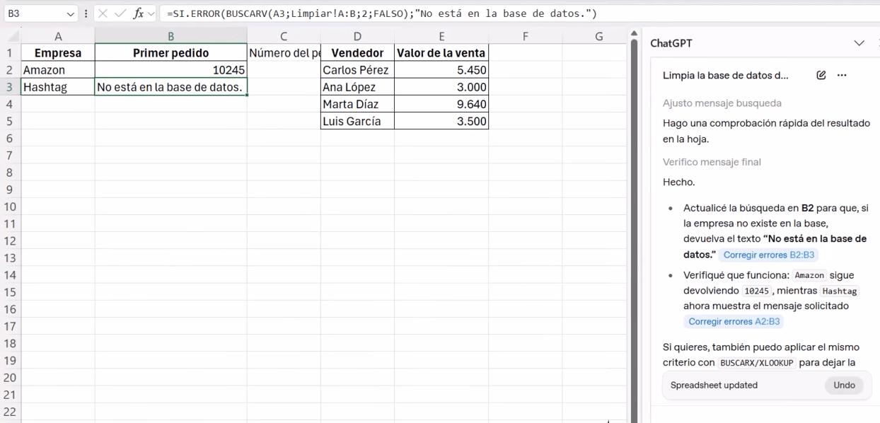Click the 'Verifico mensaje final' step text
Screen dimensions: 880x423
click(x=712, y=162)
